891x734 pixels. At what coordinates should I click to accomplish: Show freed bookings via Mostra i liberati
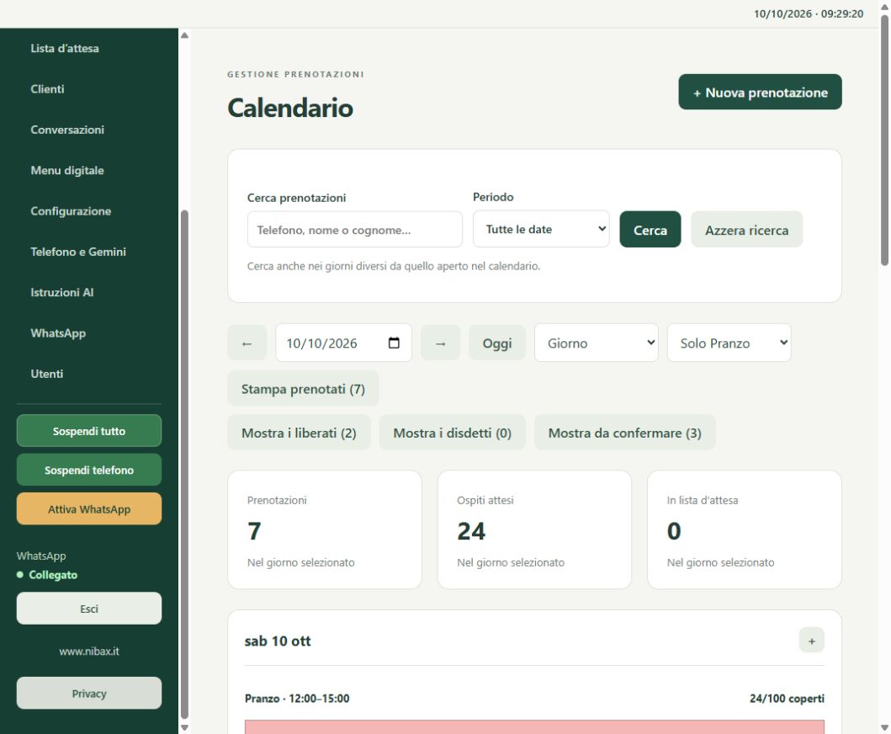click(299, 433)
